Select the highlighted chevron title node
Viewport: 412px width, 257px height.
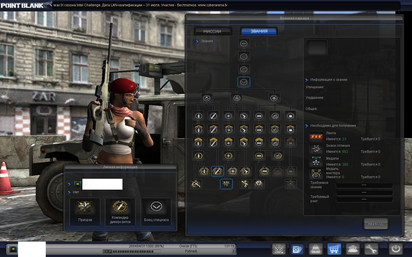coord(244,82)
